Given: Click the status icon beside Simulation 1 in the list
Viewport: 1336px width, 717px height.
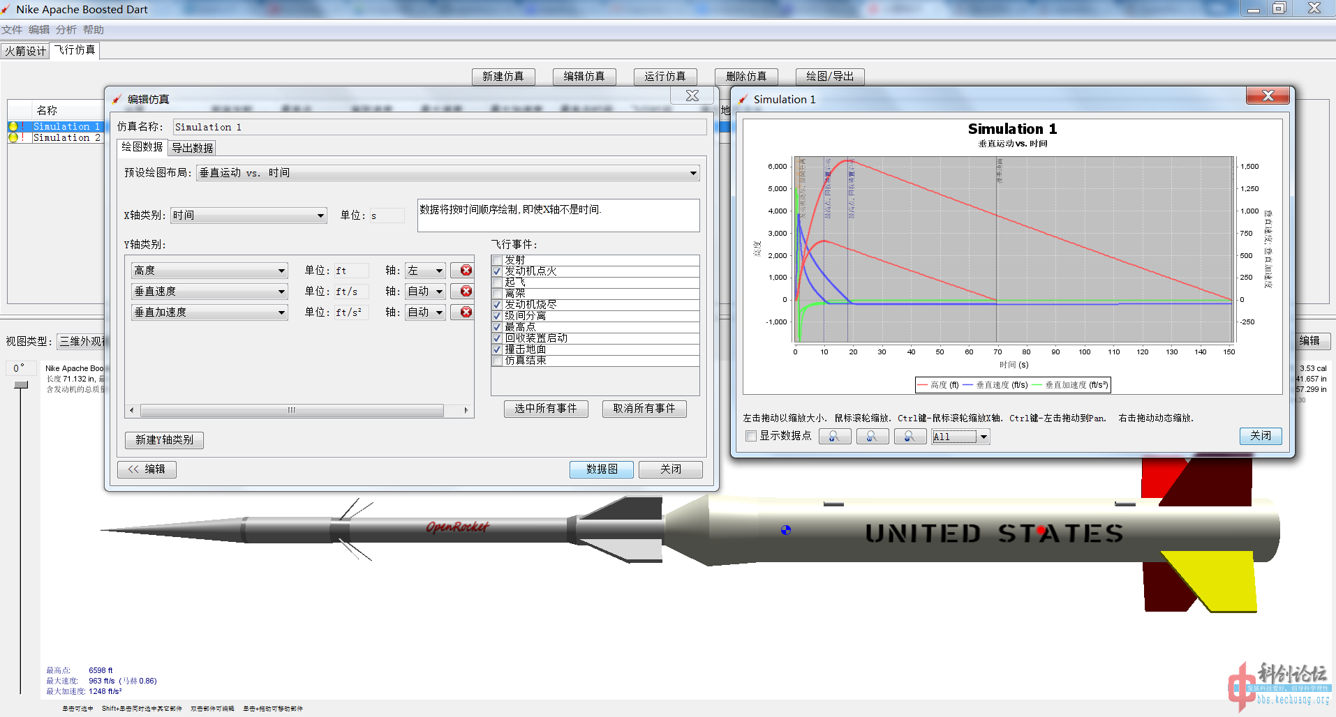Looking at the screenshot, I should [13, 126].
